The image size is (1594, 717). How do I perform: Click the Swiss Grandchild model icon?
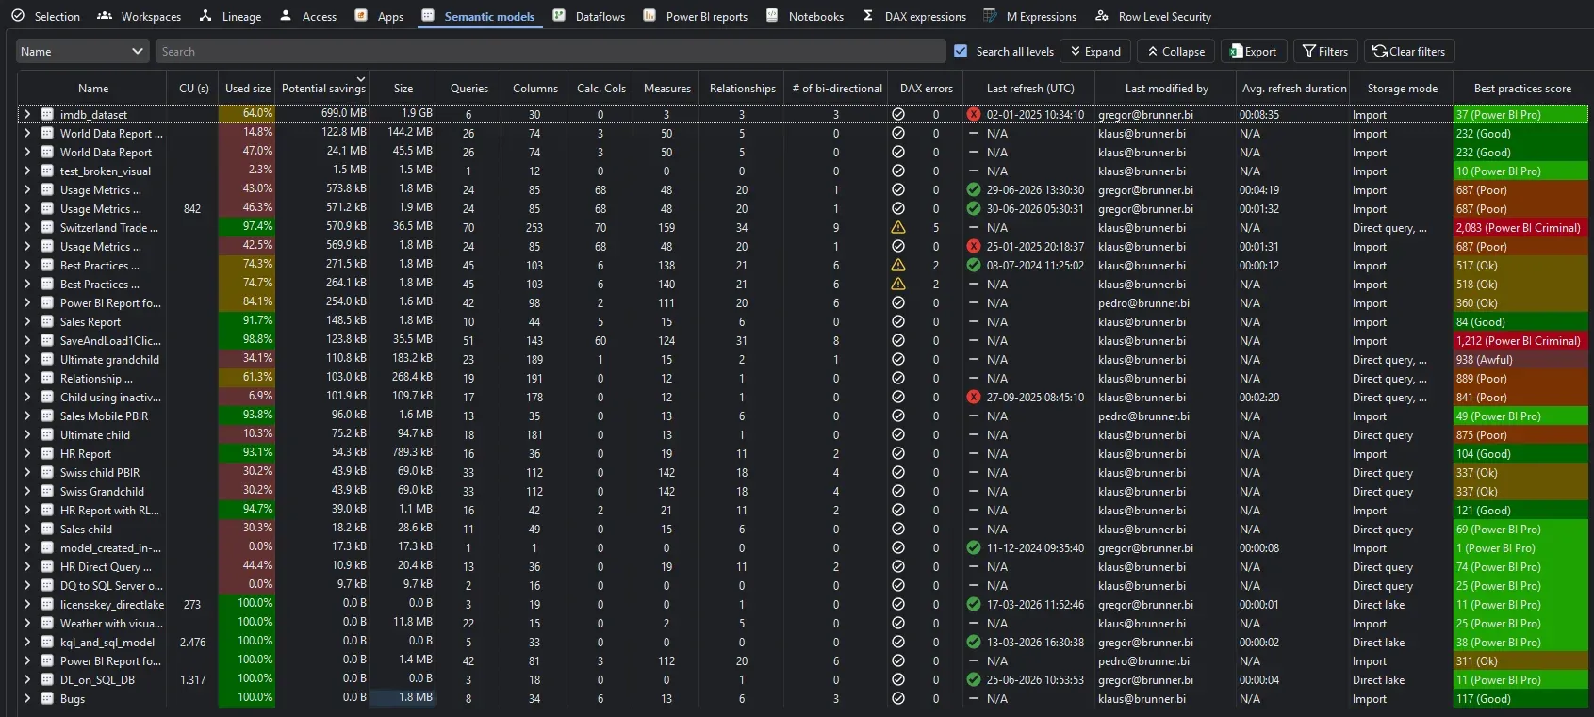47,491
